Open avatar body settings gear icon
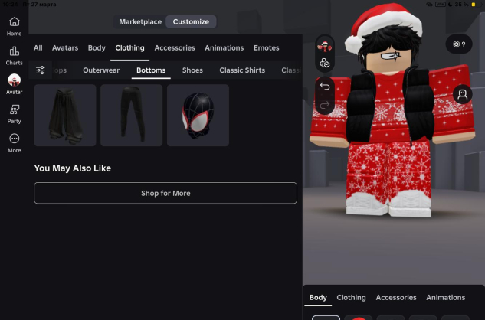Image resolution: width=485 pixels, height=320 pixels. tap(325, 64)
